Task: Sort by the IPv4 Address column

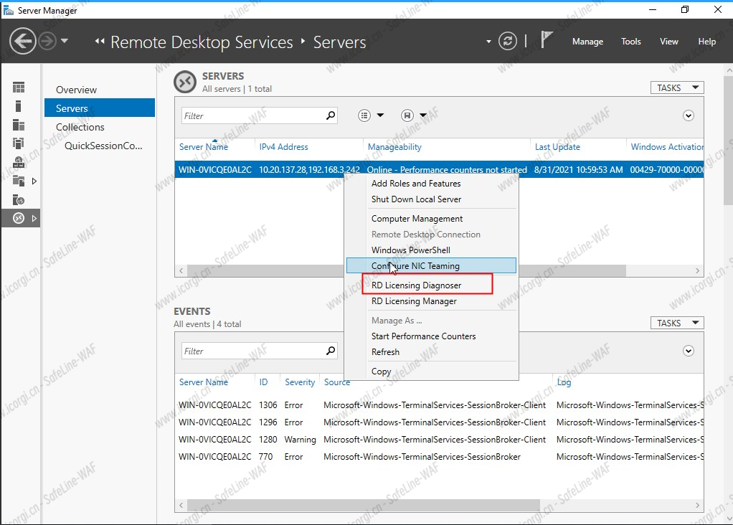Action: tap(283, 147)
